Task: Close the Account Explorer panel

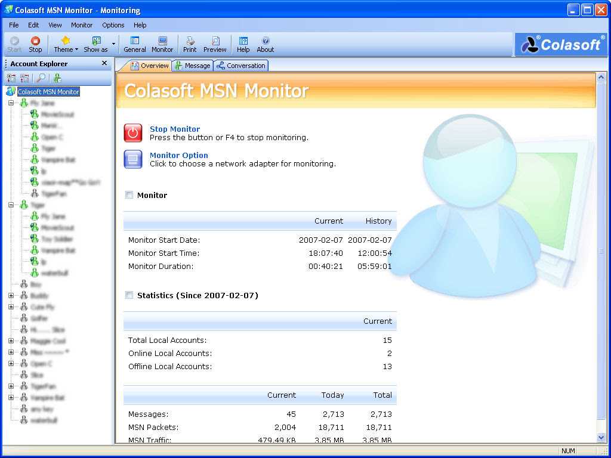Action: click(104, 63)
